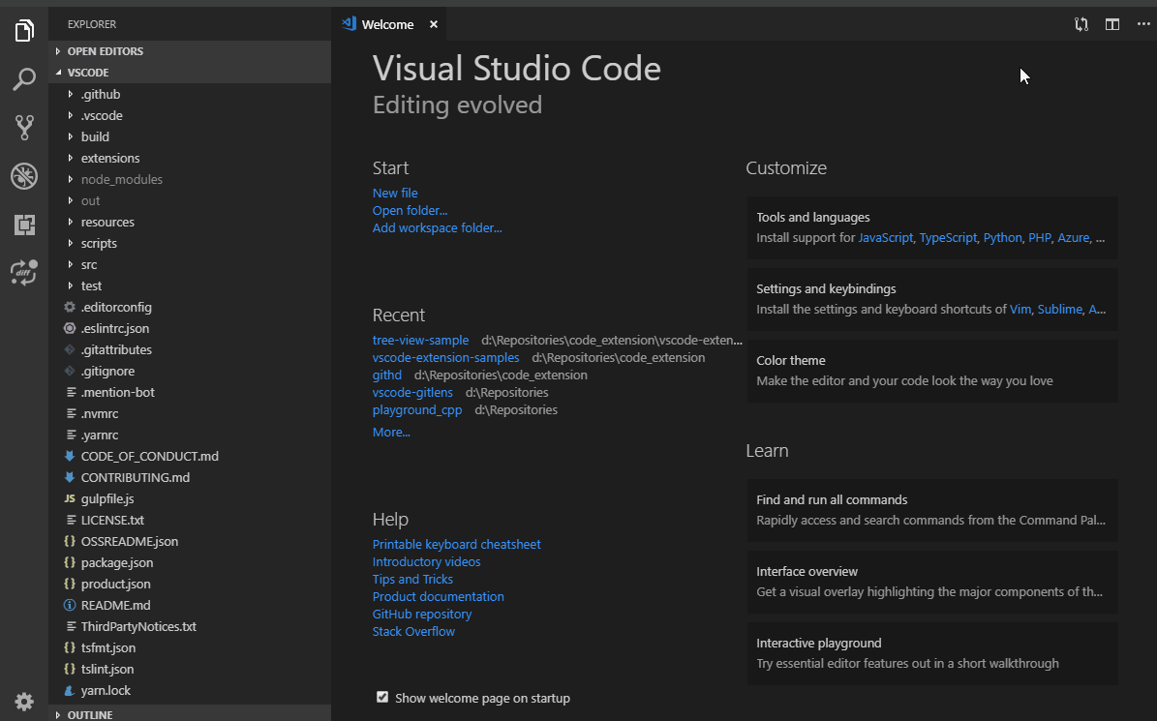The image size is (1157, 721).
Task: Expand the Outline section
Action: pos(89,715)
